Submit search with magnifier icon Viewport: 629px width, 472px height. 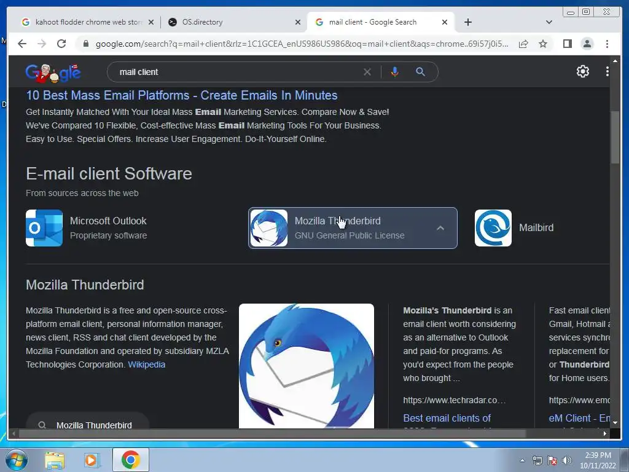coord(420,73)
